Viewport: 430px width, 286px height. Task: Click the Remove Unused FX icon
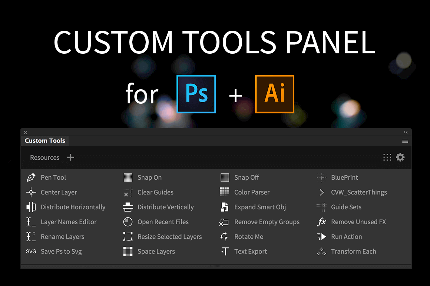(321, 222)
